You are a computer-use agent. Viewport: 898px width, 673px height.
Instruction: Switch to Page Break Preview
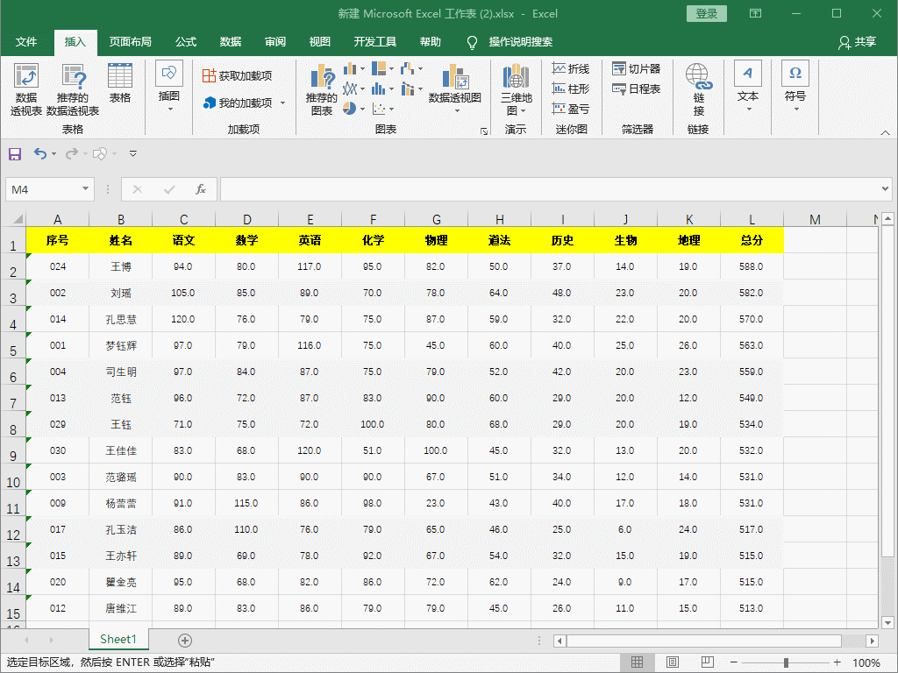point(708,662)
